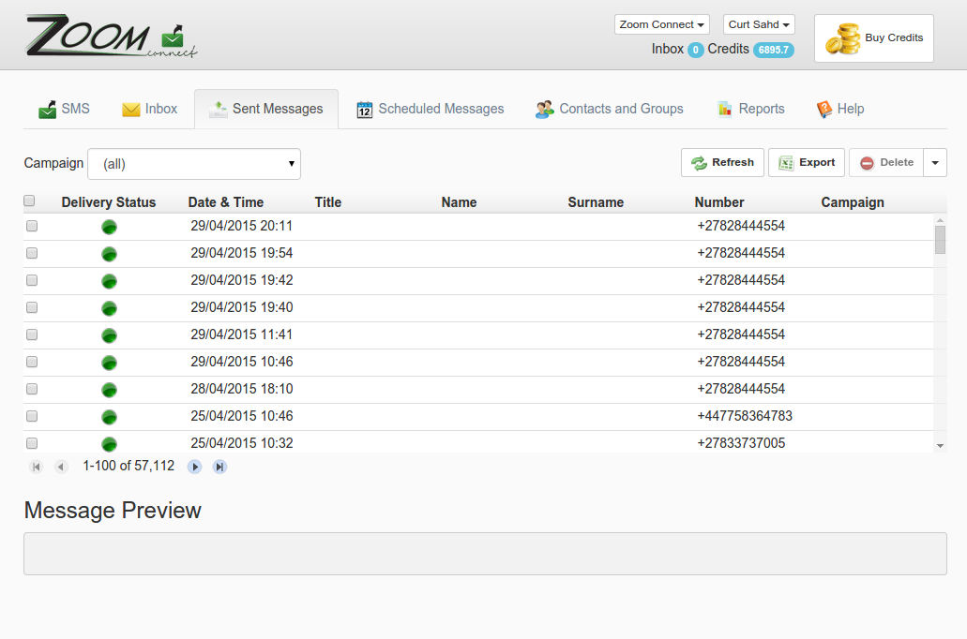967x639 pixels.
Task: Go to the first page of results
Action: (x=37, y=467)
